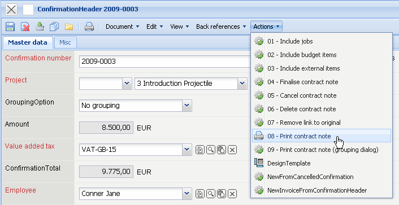Click the yellow folder icon in toolbar
This screenshot has height=205, width=399.
69,27
